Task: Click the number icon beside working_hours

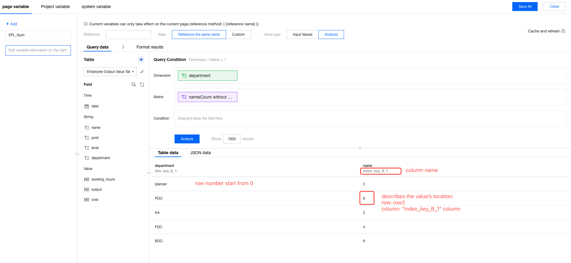Action: tap(87, 179)
